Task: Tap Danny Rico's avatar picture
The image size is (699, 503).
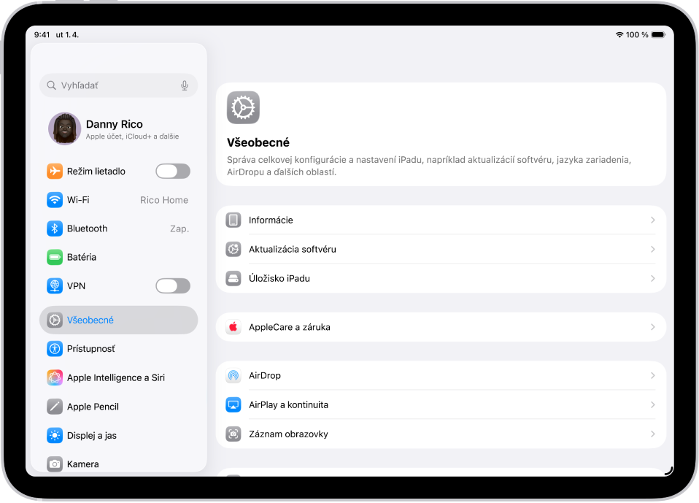Action: [65, 129]
